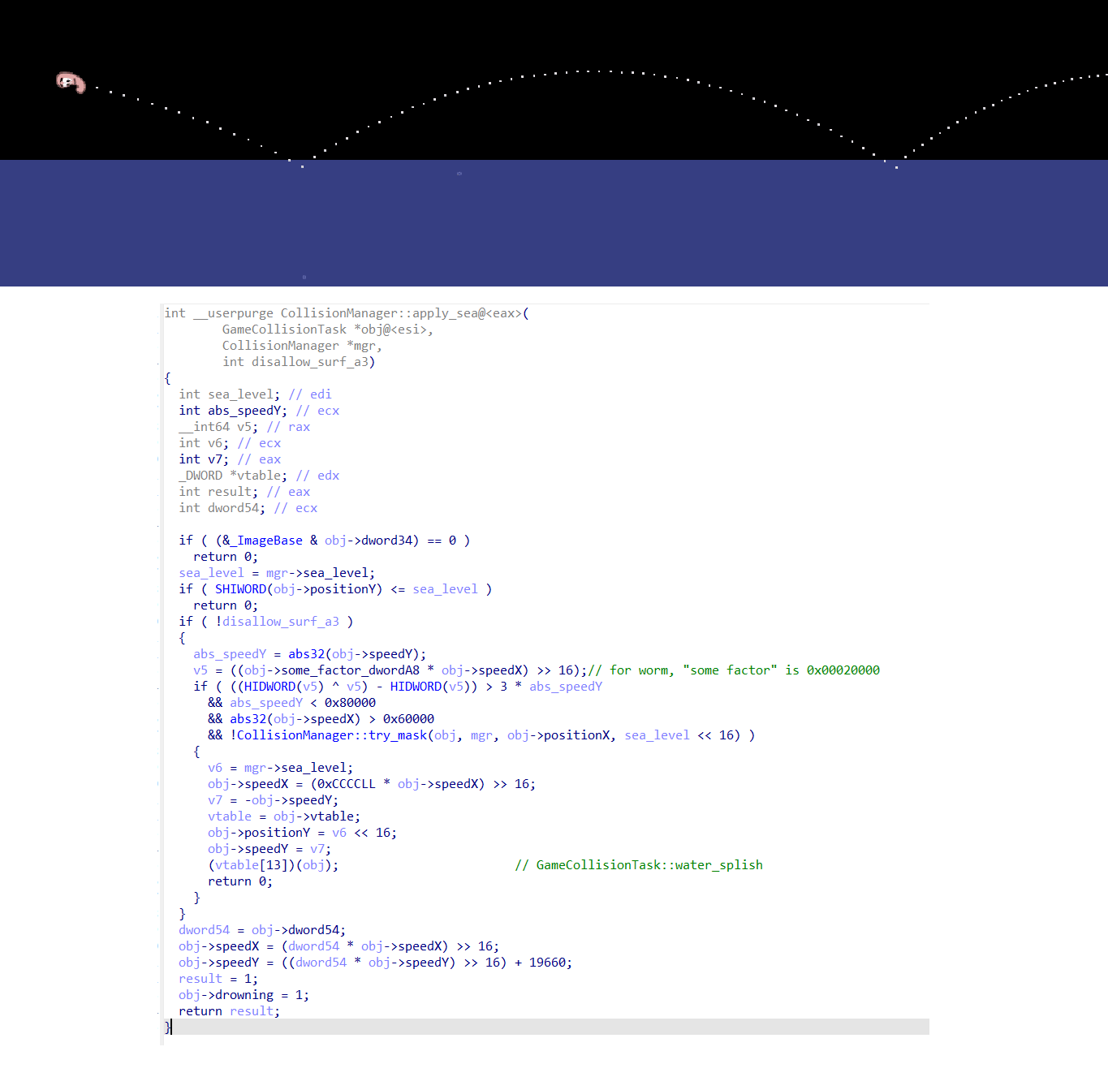Click the 'SHIWORD(obj->positionY) <= sea_level' condition
This screenshot has width=1108, height=1077.
pyautogui.click(x=335, y=589)
